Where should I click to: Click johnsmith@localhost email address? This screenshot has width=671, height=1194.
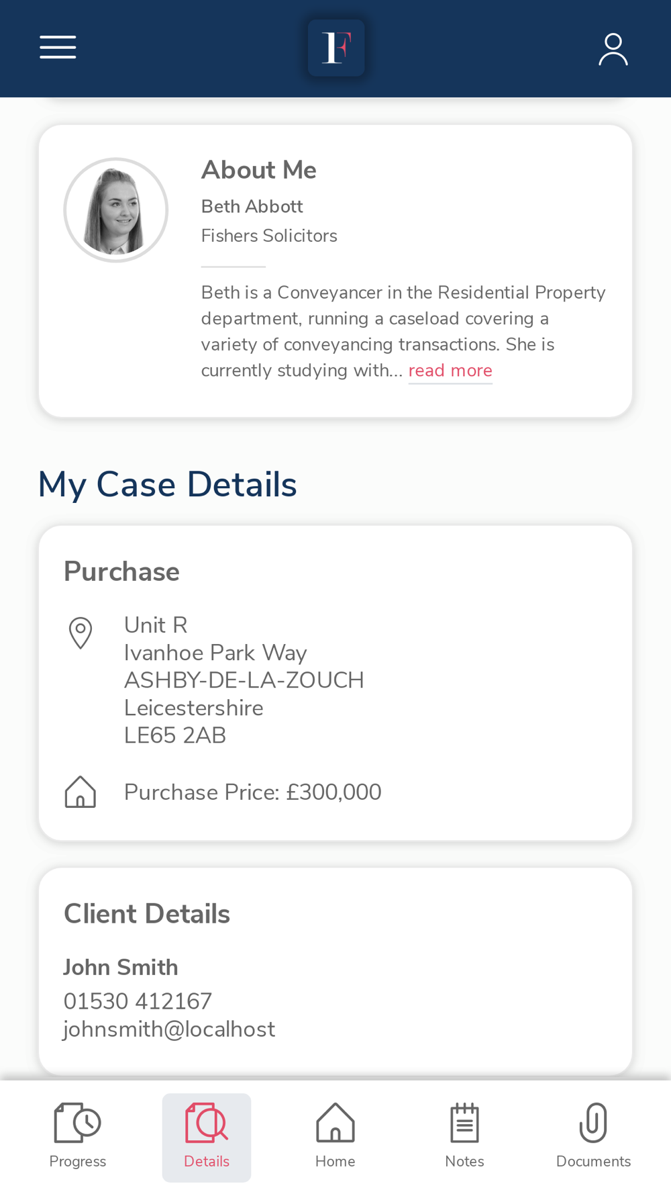(169, 1029)
